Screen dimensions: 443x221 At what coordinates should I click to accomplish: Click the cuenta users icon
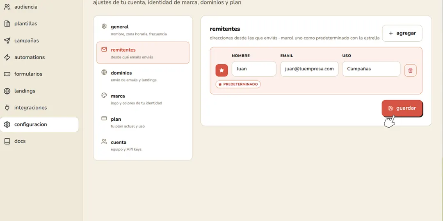(x=104, y=142)
